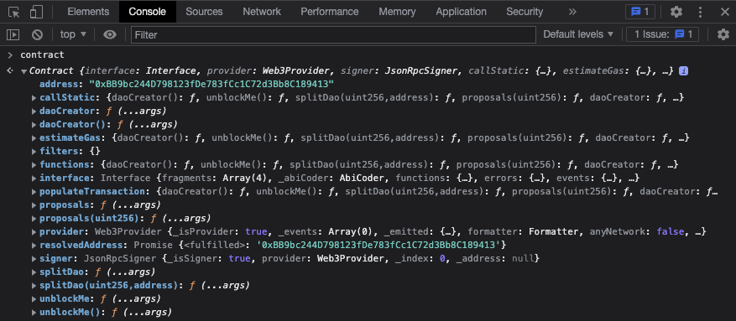
Task: Create a live expression with the eye icon
Action: tap(110, 34)
